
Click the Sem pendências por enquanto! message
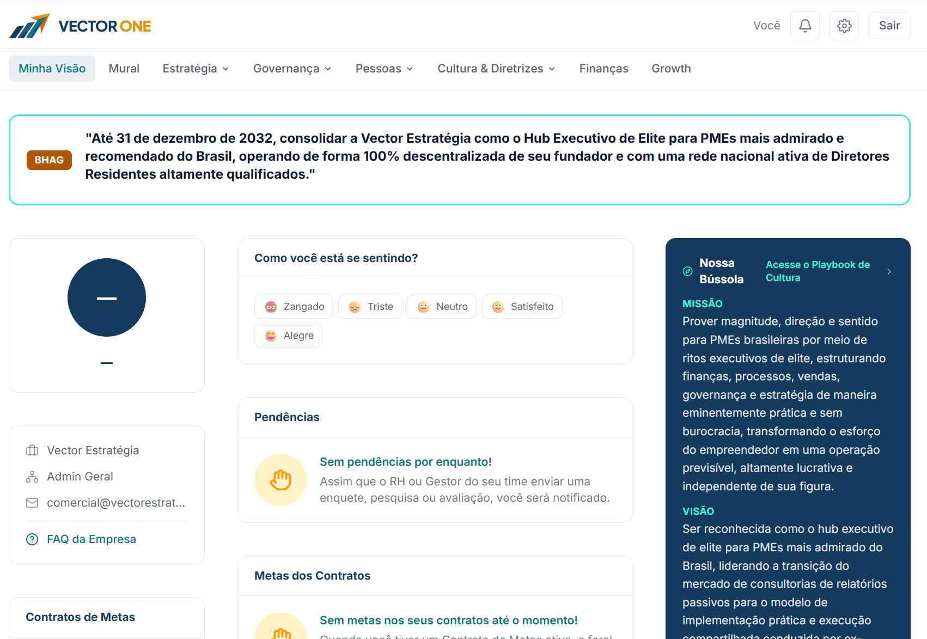[406, 462]
